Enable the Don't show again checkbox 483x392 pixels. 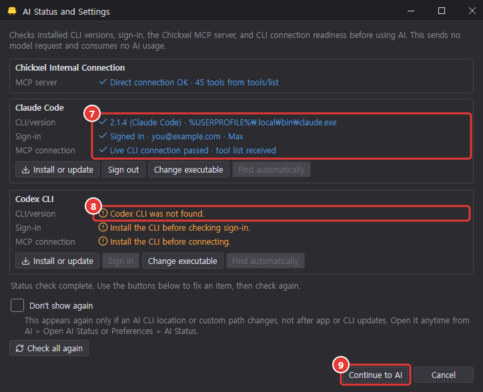pos(17,305)
